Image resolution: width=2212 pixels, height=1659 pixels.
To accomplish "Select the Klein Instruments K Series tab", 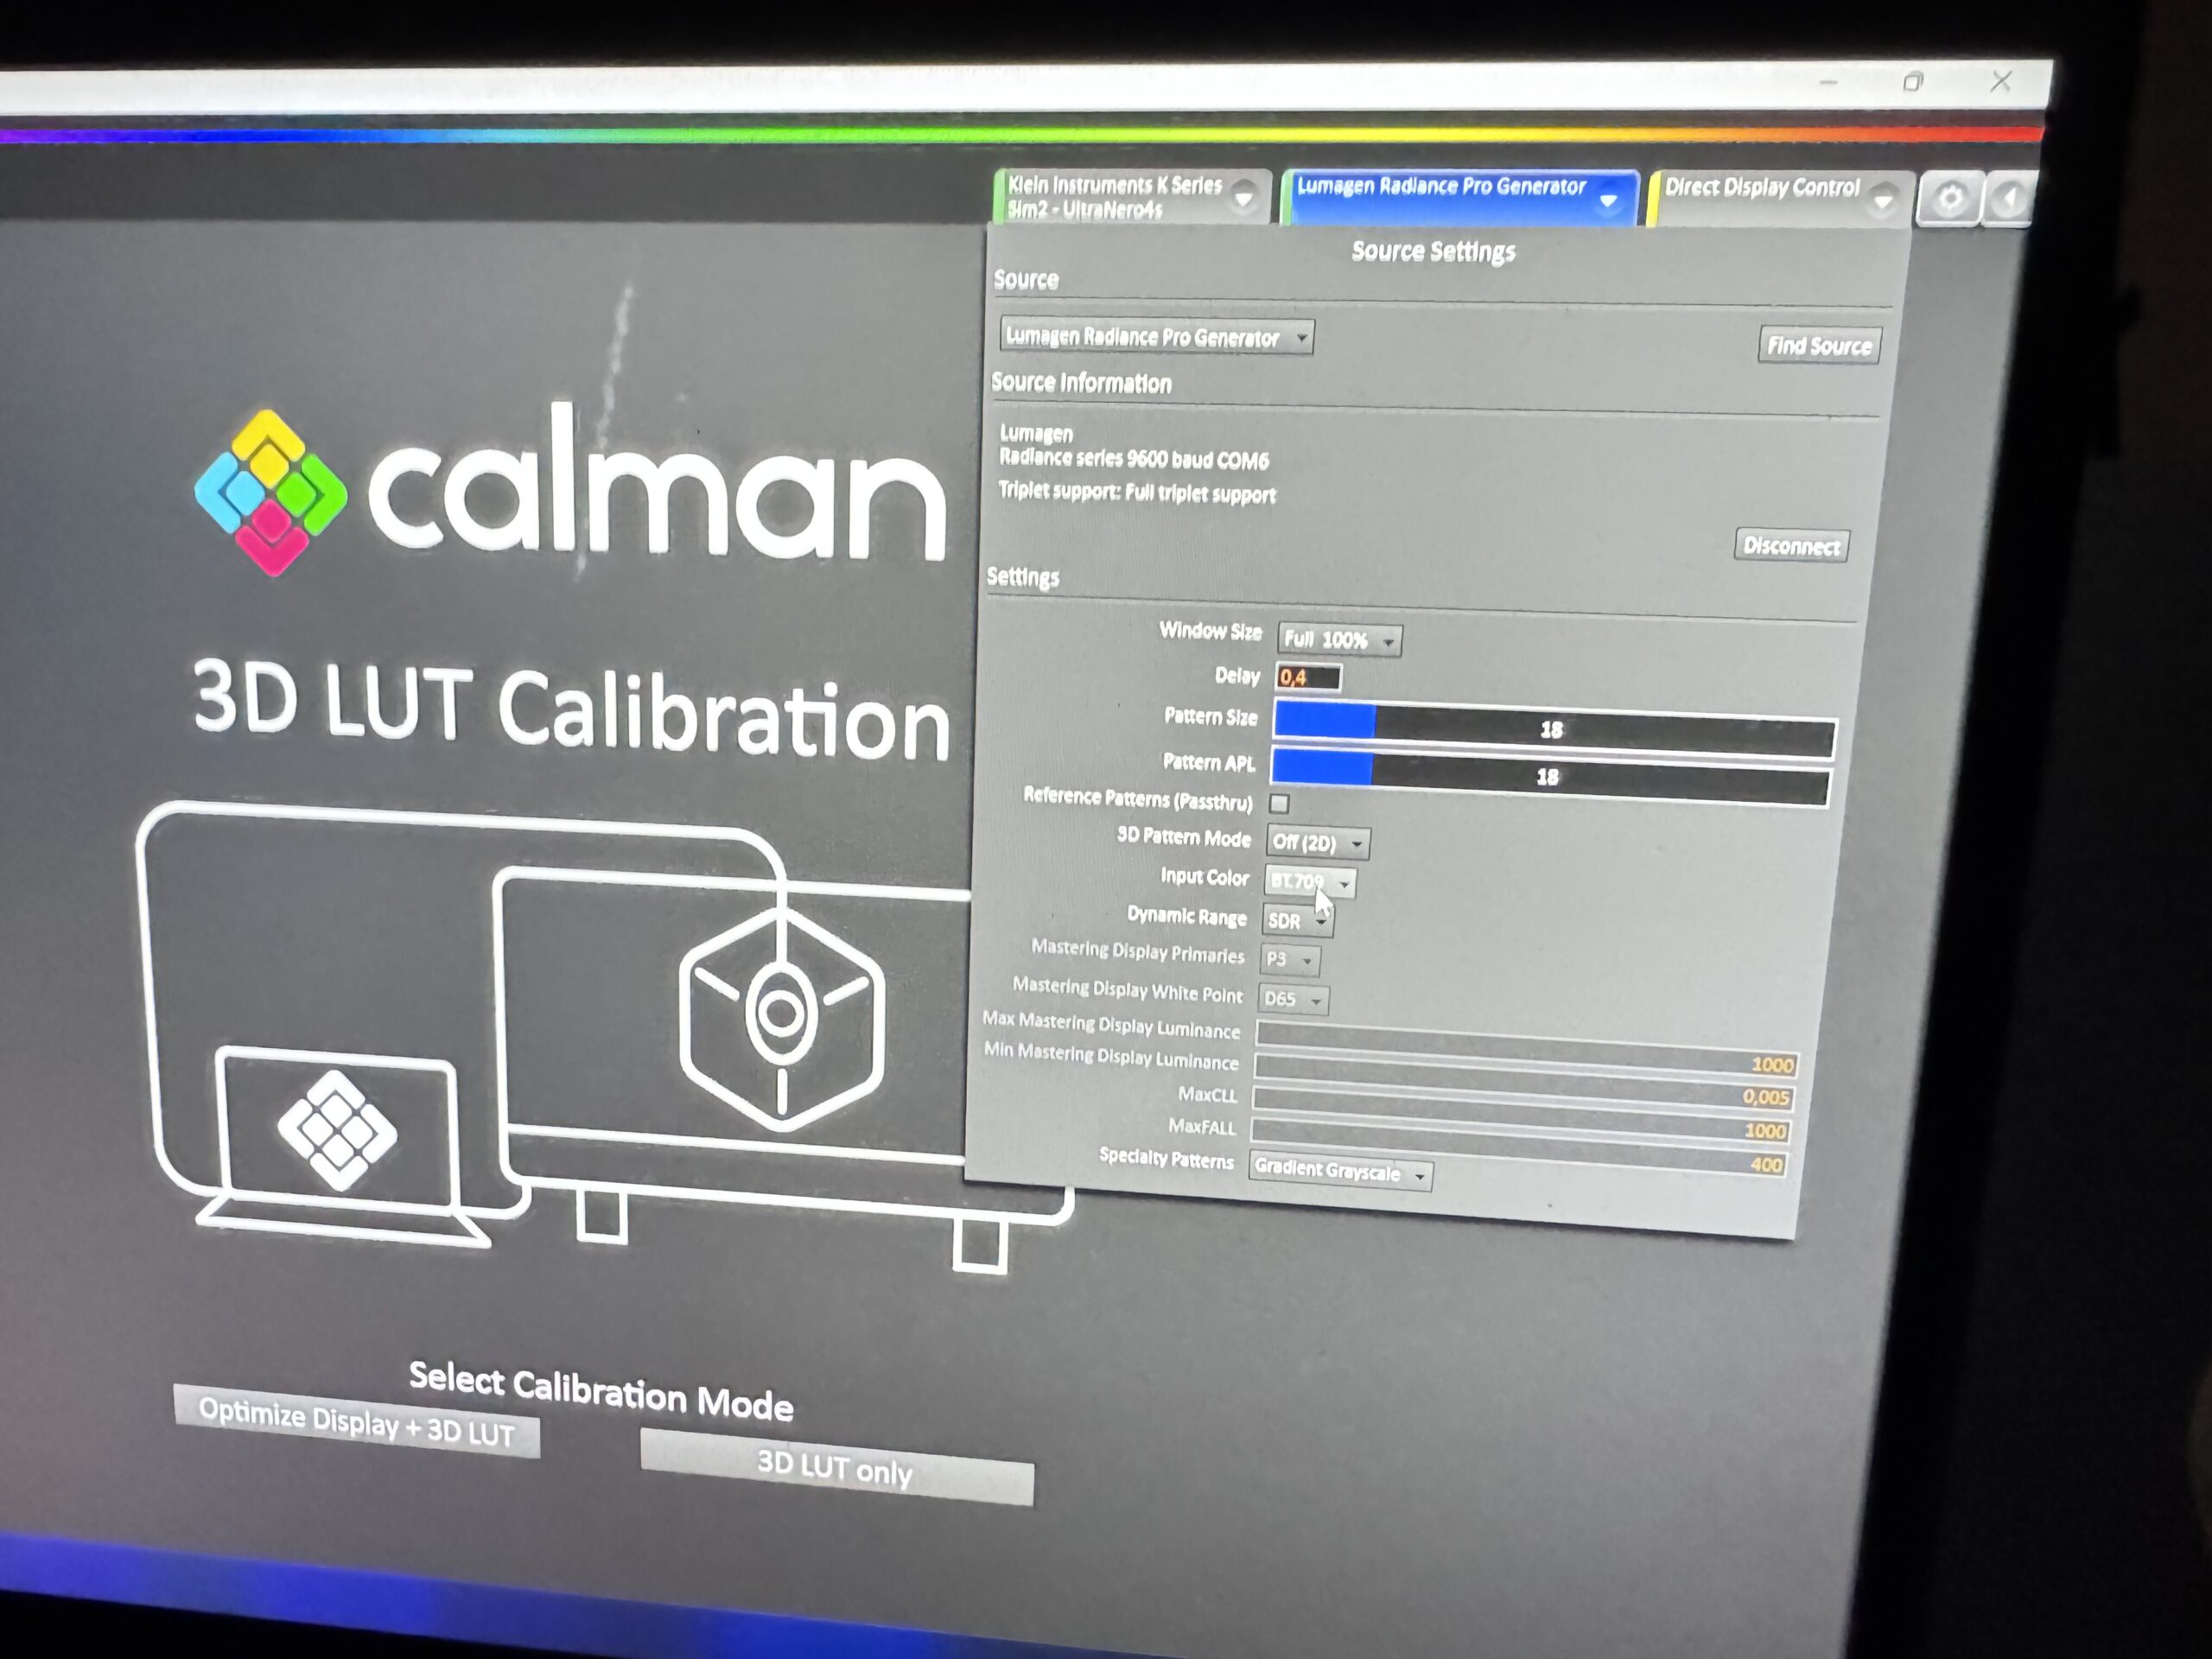I will (x=1115, y=196).
